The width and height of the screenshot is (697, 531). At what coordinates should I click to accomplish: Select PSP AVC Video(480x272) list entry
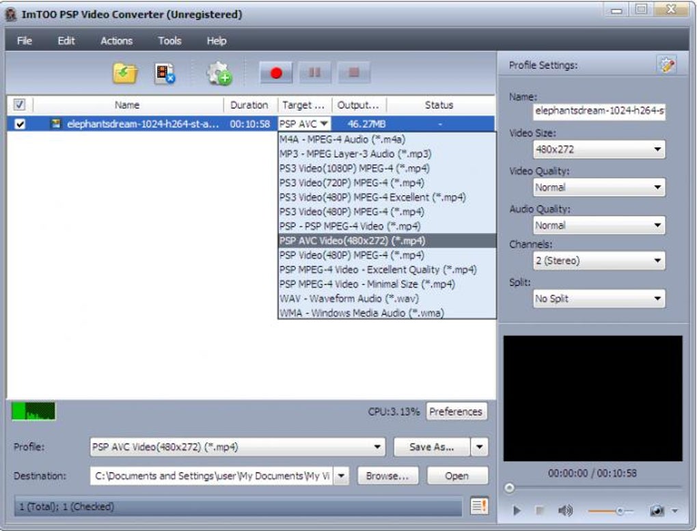click(x=387, y=241)
